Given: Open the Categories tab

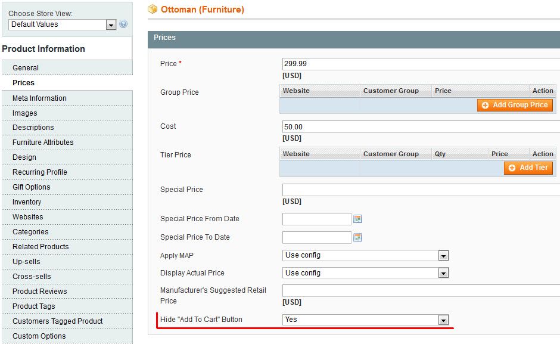Looking at the screenshot, I should pyautogui.click(x=30, y=232).
